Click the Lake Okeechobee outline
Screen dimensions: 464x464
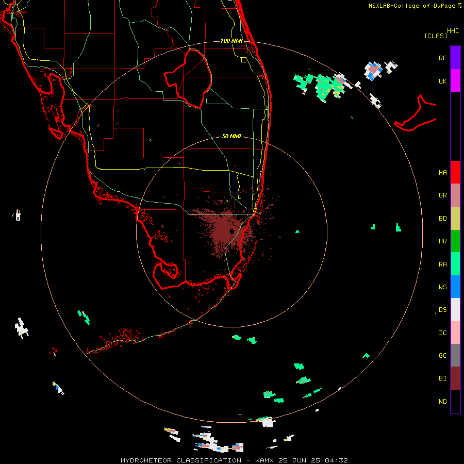(188, 78)
